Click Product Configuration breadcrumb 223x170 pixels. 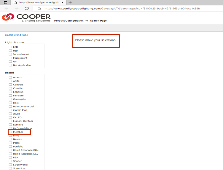(69, 21)
